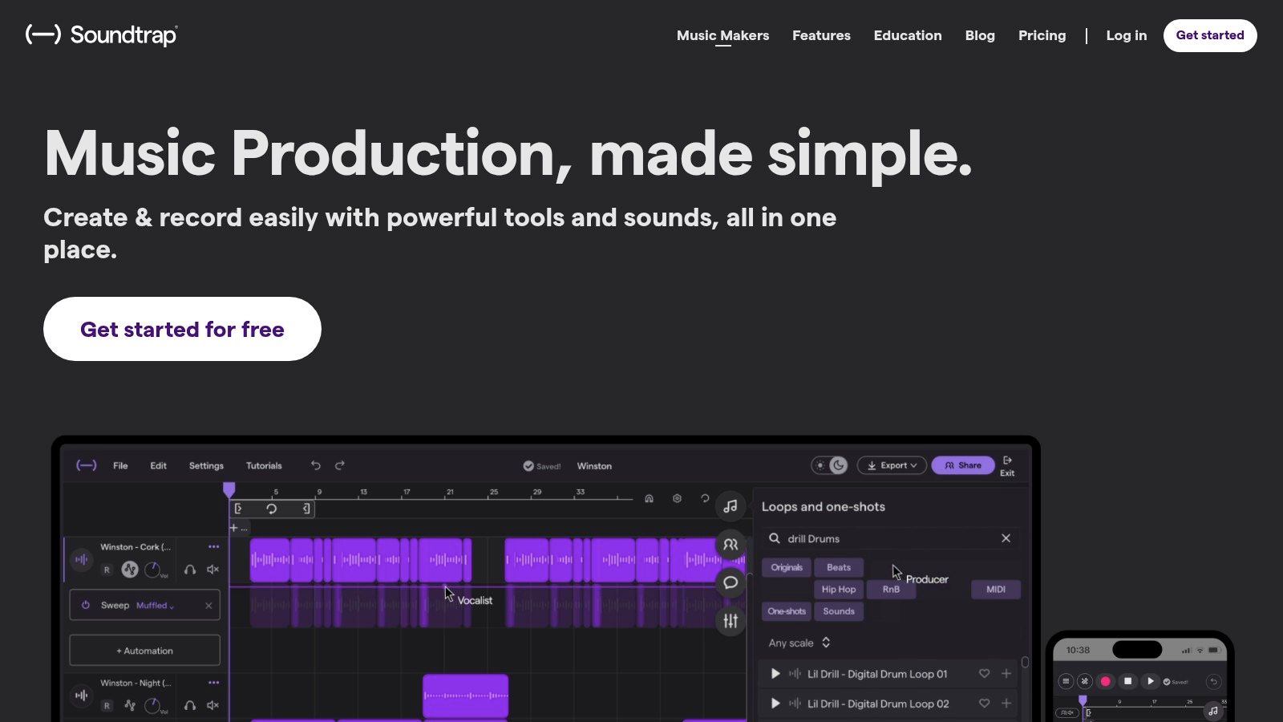Screen dimensions: 1283x722
Task: Switch to dark mode with the moon toggle
Action: coord(839,465)
